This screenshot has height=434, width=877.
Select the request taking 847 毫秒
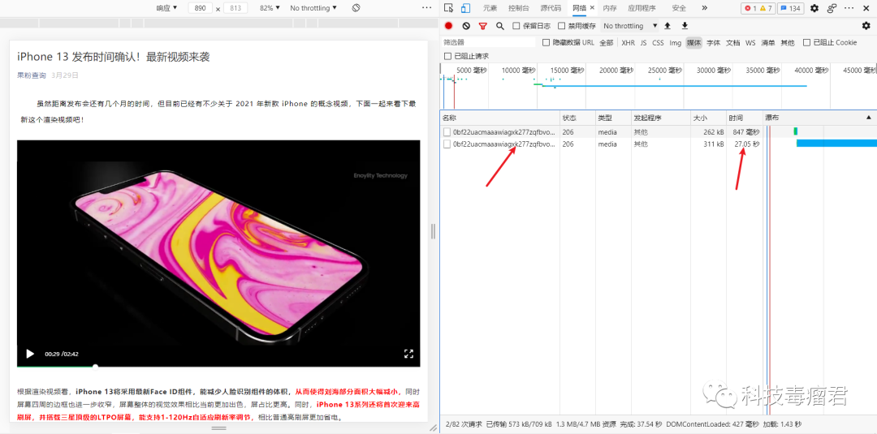click(x=659, y=131)
